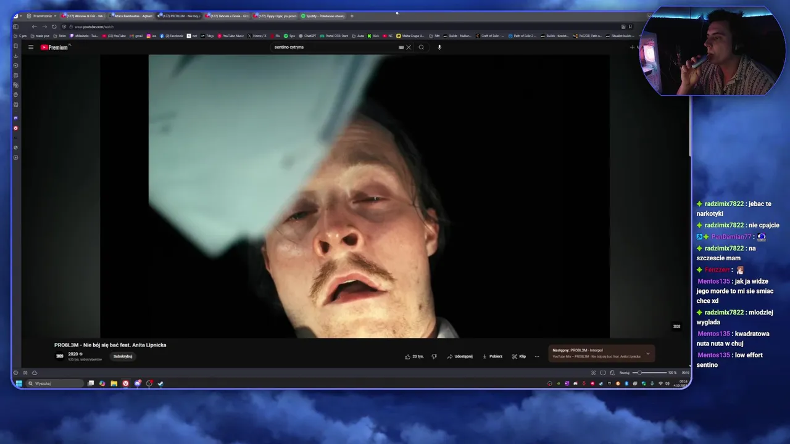Open 'Path of Exile 2' bookmark

point(522,36)
